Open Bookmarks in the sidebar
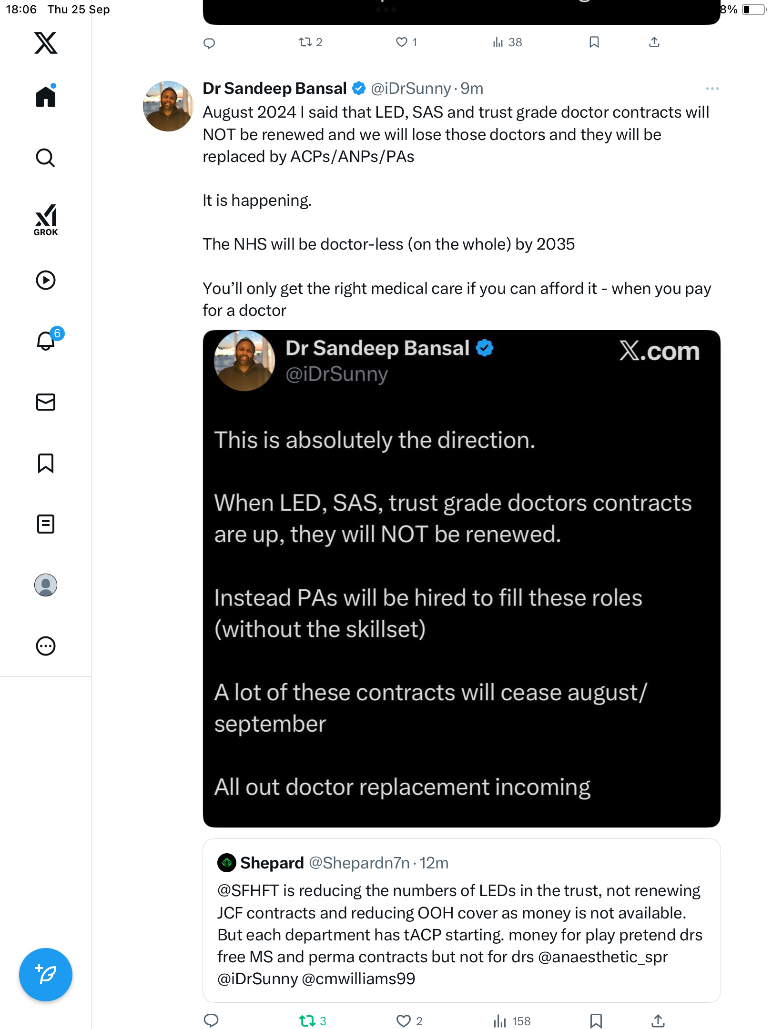 click(46, 463)
